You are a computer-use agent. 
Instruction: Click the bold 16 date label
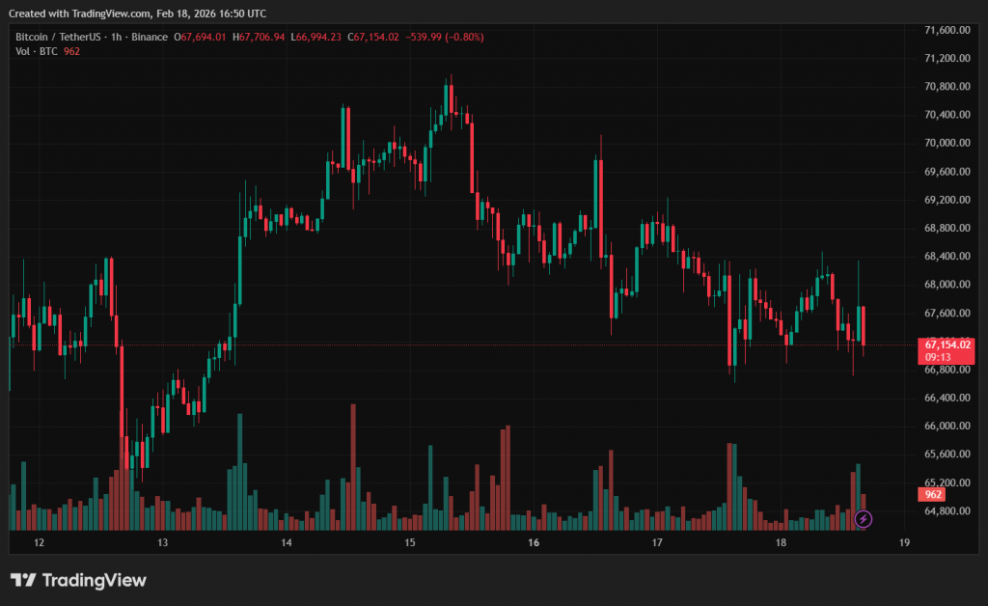534,543
